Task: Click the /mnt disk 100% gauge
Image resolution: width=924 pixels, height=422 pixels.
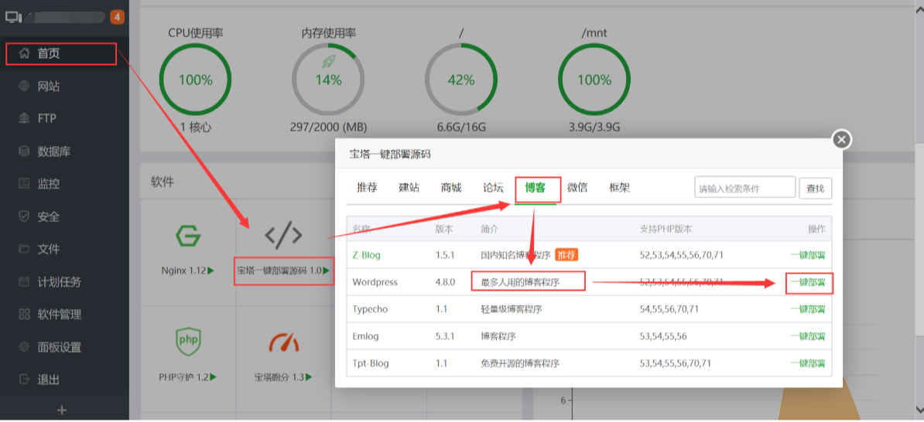Action: [x=594, y=80]
